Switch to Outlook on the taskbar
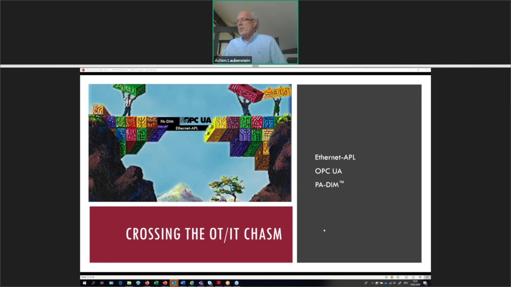Screen dimensions: 511x287 point(174,283)
